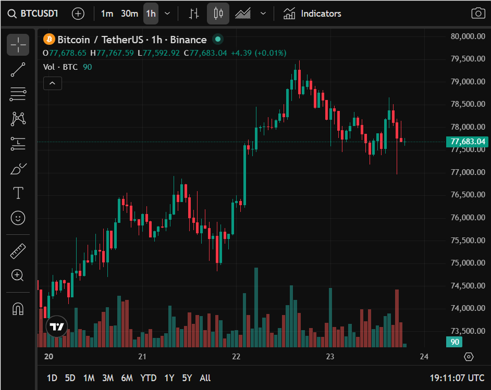Set range to 1M
491x390 pixels.
tap(89, 378)
